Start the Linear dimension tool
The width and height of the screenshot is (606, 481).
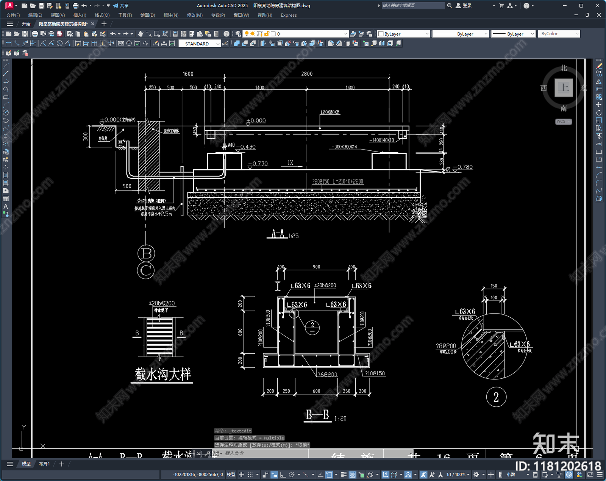click(x=8, y=44)
